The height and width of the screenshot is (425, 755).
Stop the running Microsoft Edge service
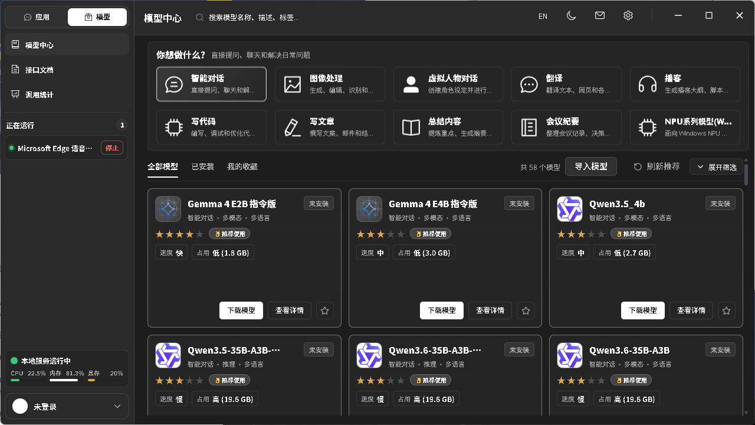coord(112,148)
